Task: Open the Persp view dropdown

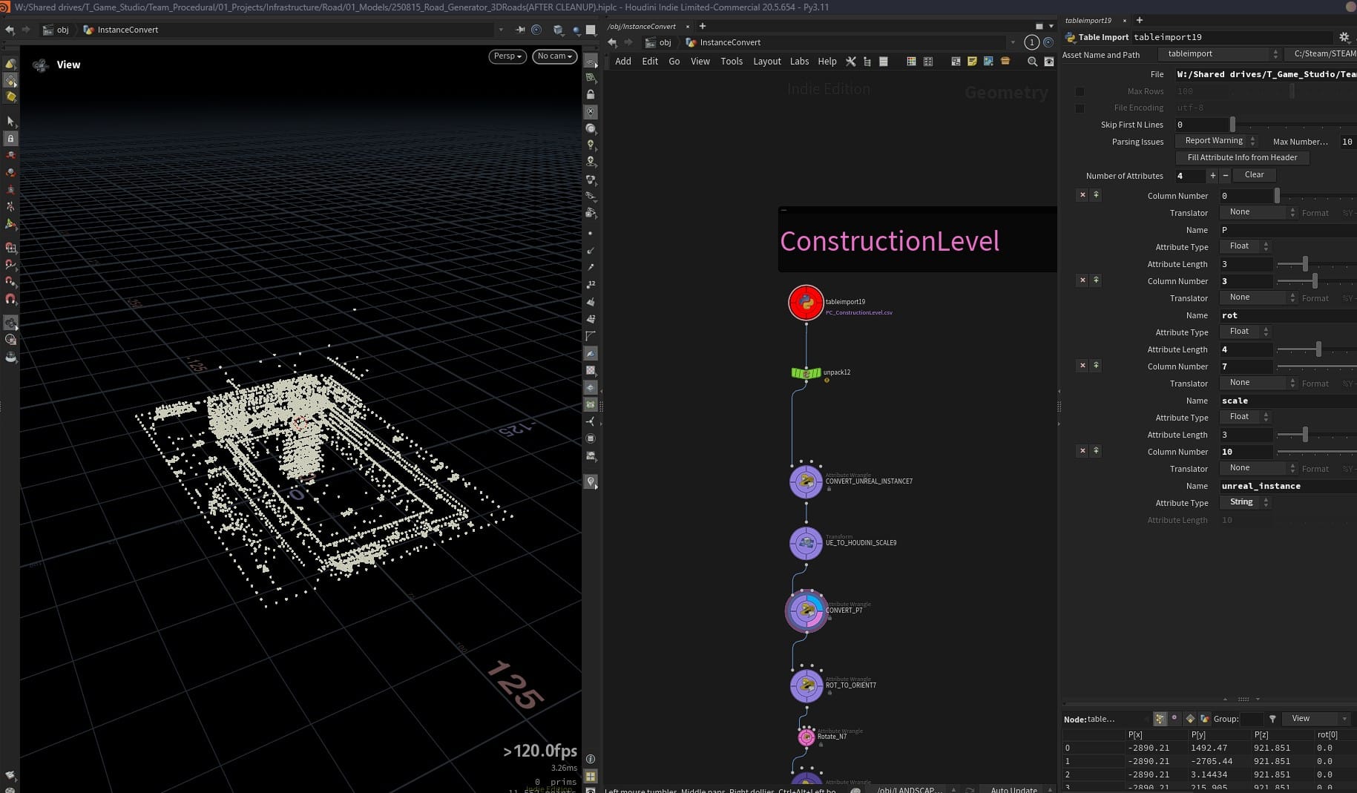Action: pyautogui.click(x=507, y=56)
